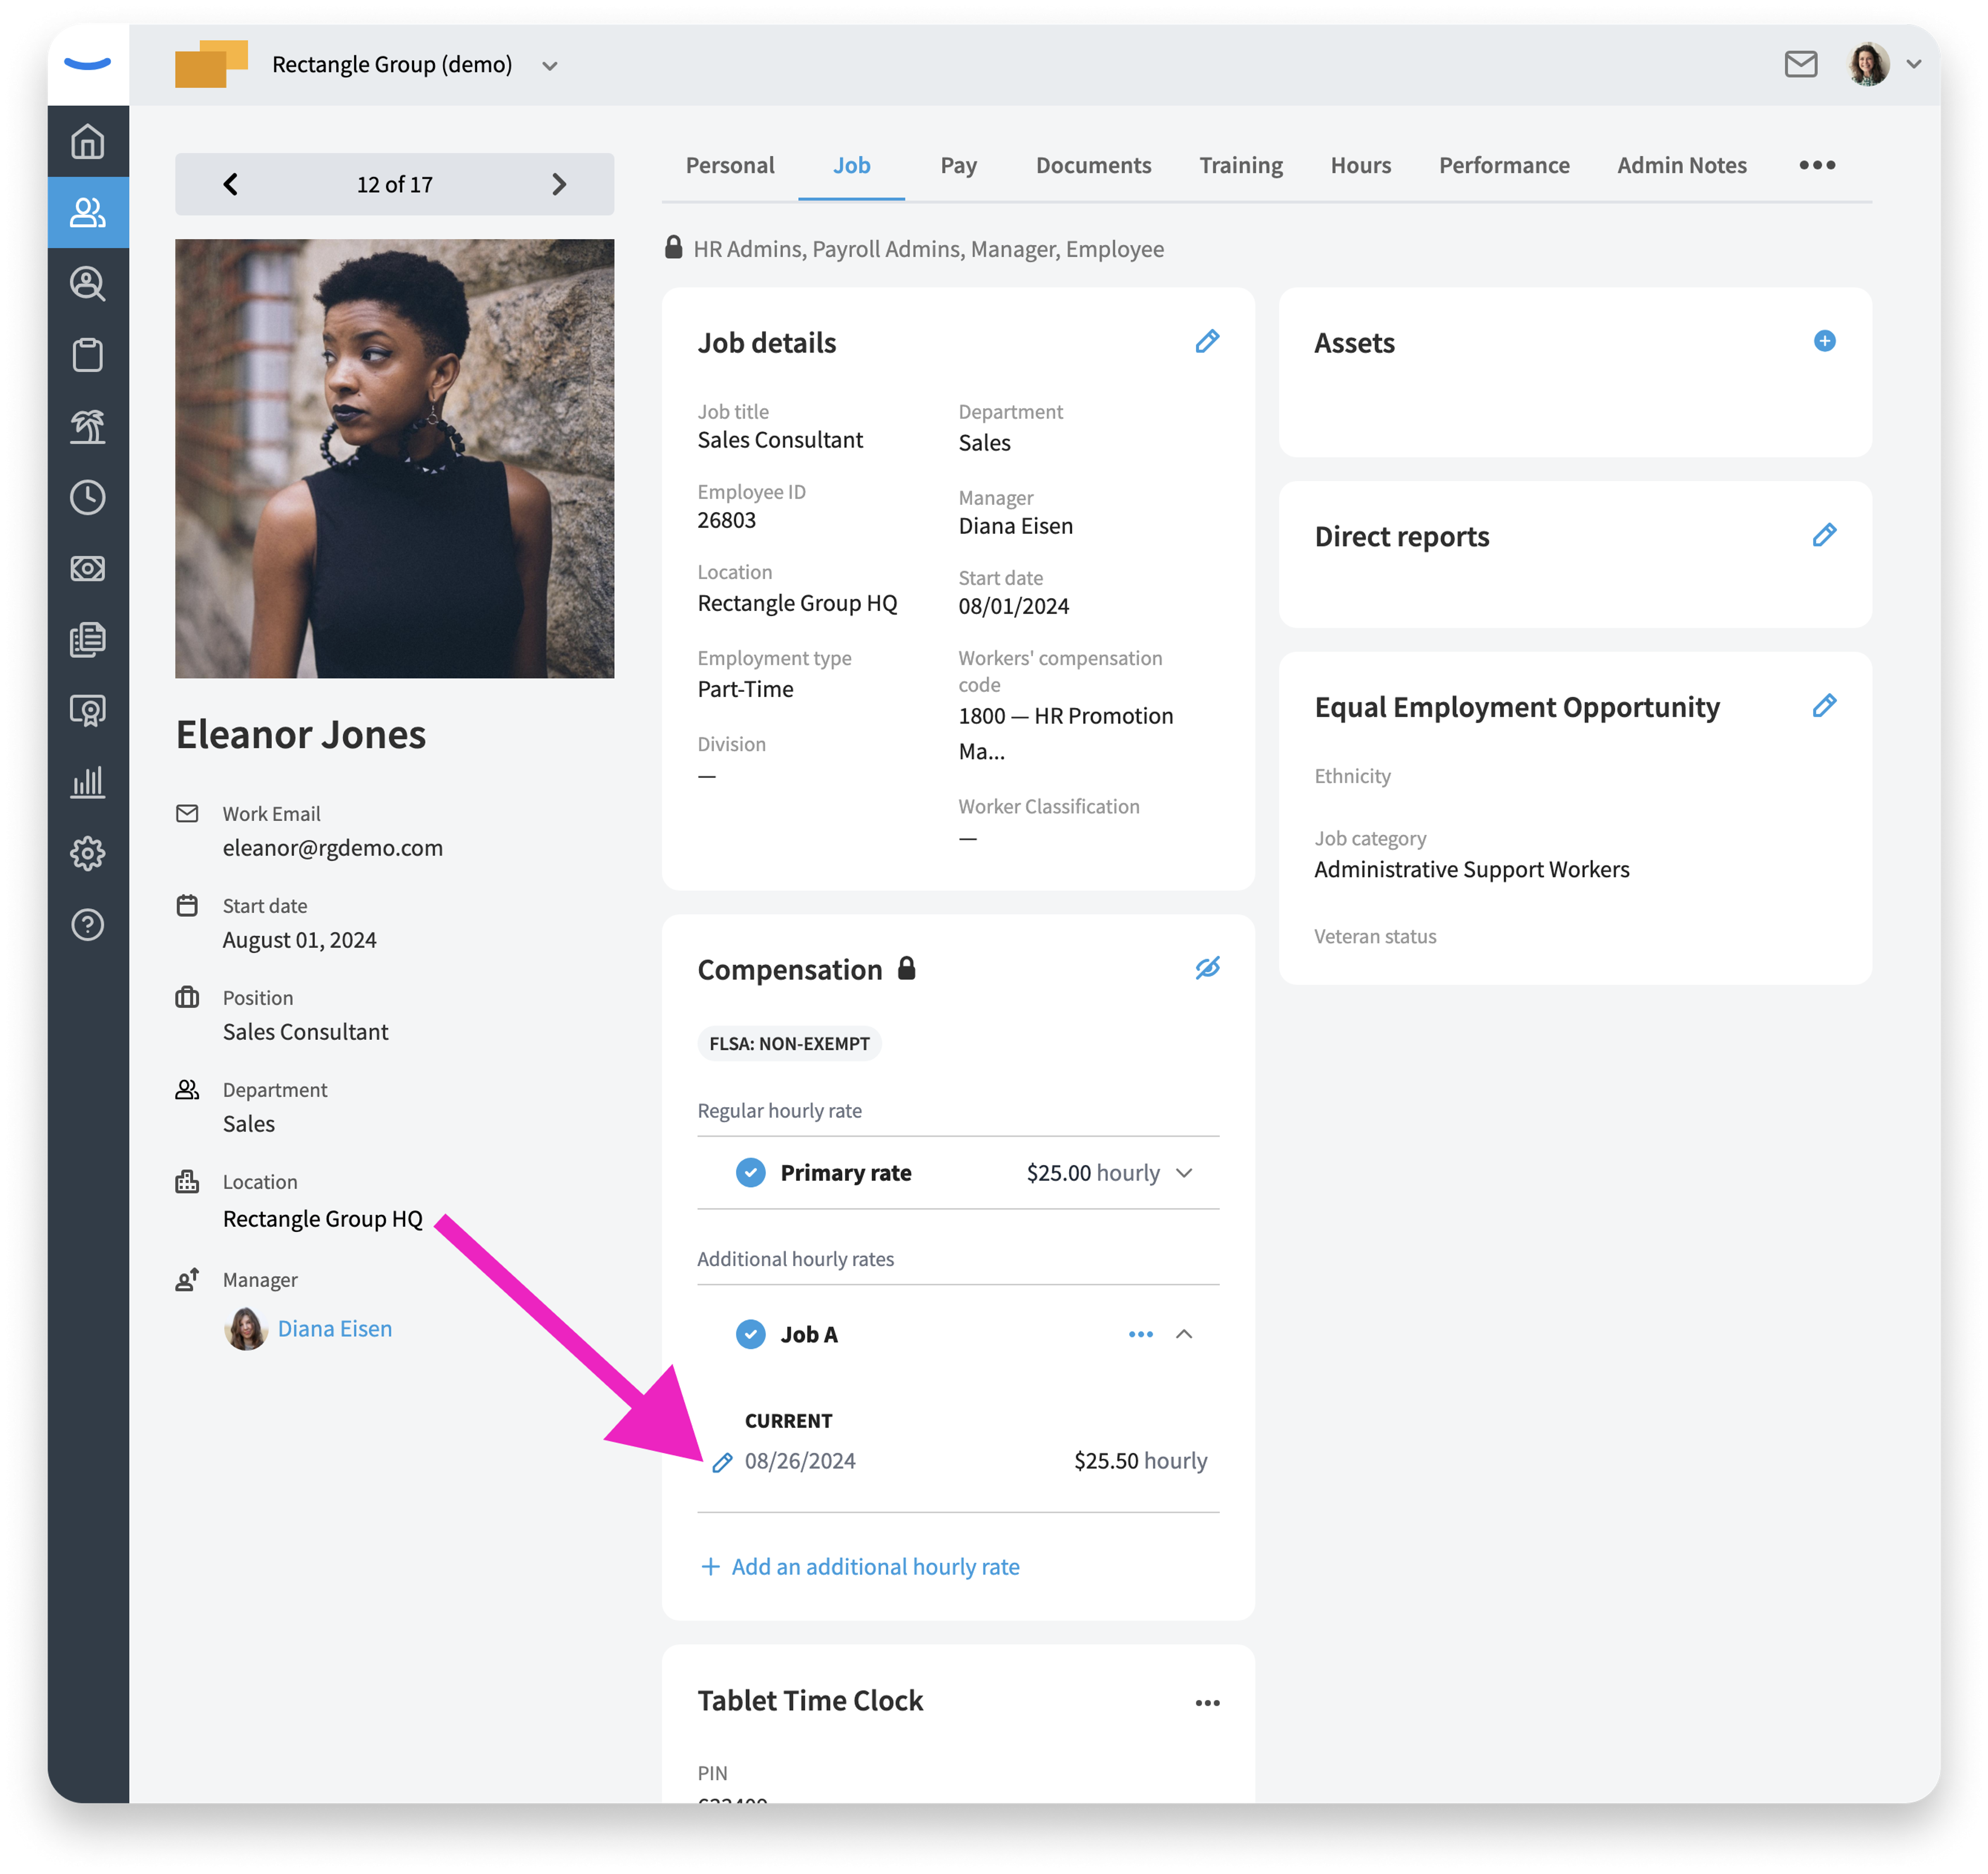Open the payroll money icon in sidebar
The width and height of the screenshot is (1988, 1874).
click(88, 568)
